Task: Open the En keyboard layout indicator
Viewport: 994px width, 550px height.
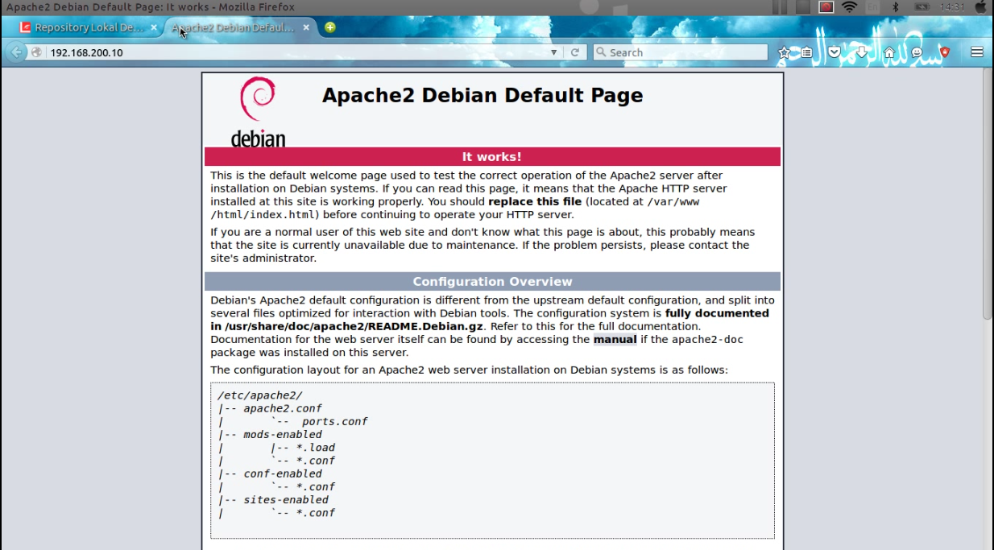Action: (x=872, y=7)
